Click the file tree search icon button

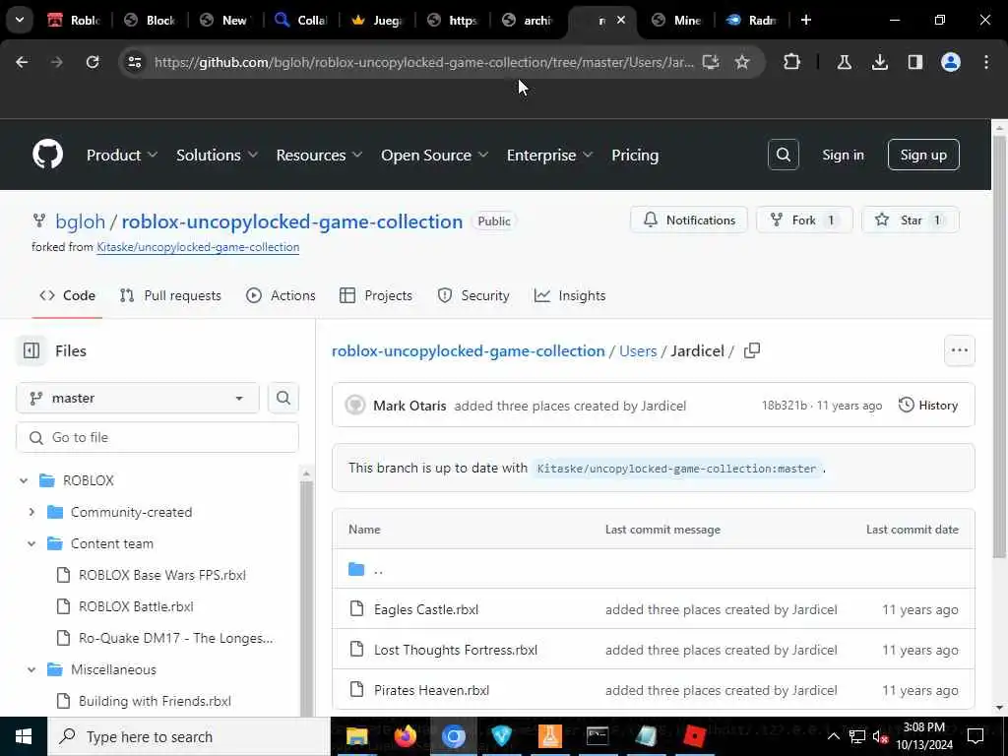(283, 398)
